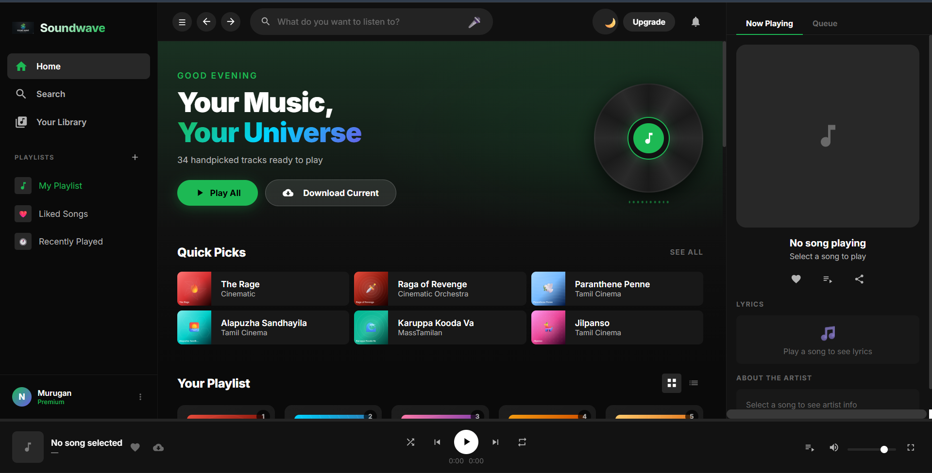Open notifications bell
The width and height of the screenshot is (932, 473).
click(695, 22)
